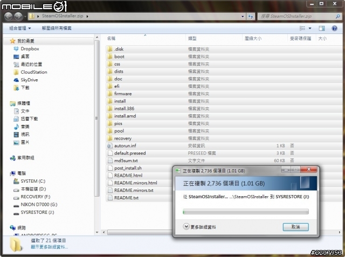Click the sidebar scroll down arrow

97,232
